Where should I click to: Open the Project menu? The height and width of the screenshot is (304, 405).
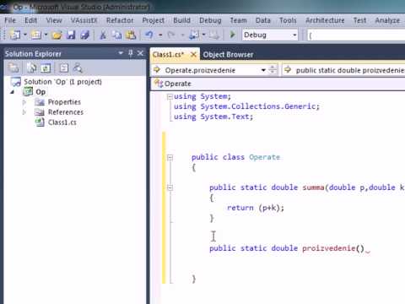click(x=154, y=20)
